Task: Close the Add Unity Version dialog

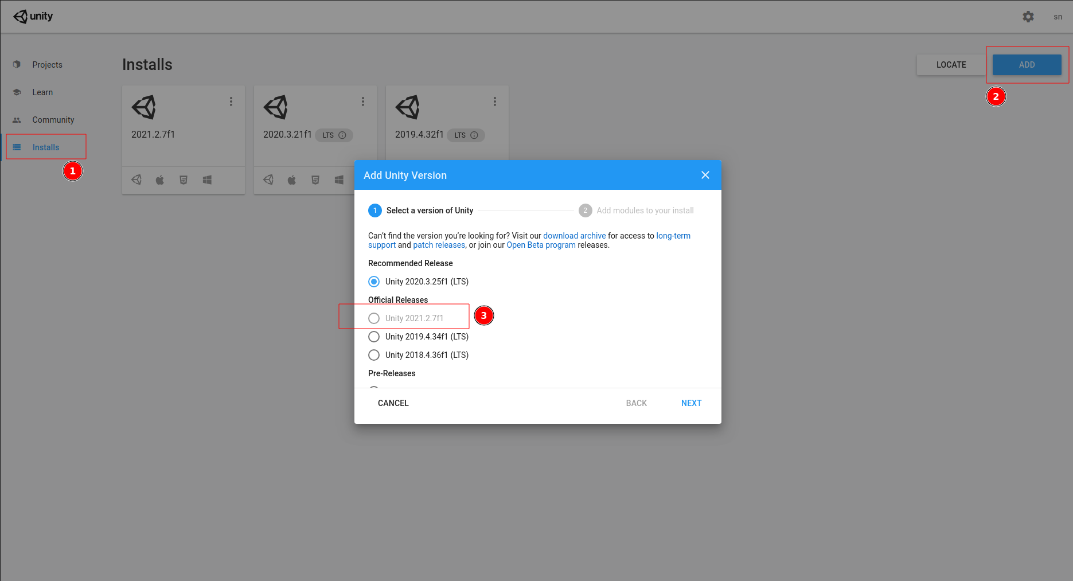Action: tap(705, 175)
